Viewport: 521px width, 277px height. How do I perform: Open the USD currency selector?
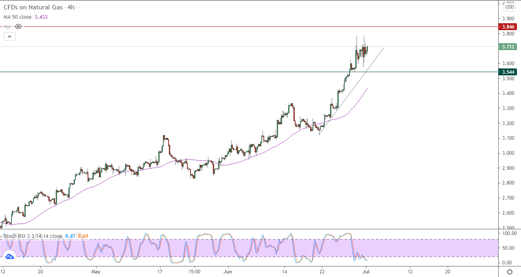(x=509, y=7)
